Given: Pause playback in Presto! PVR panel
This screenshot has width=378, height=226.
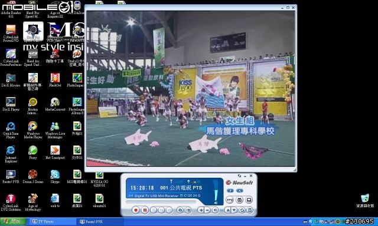Looking at the screenshot, I should click(x=145, y=210).
